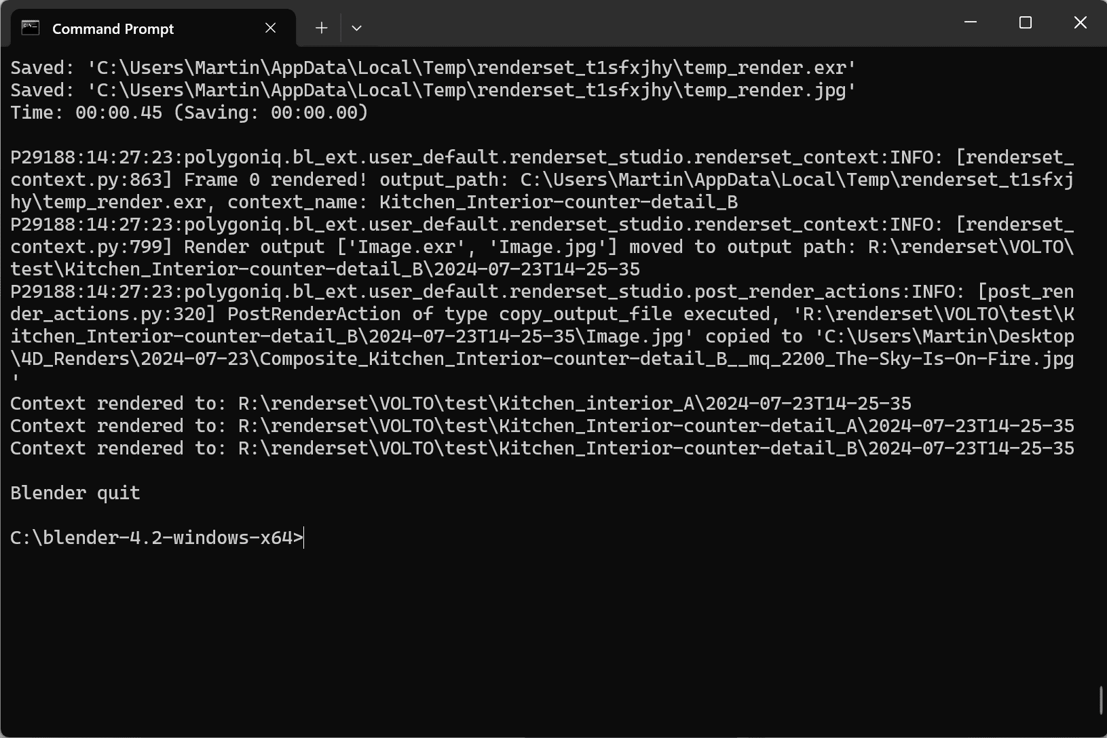Click the Command Prompt icon on the tab
Image resolution: width=1107 pixels, height=738 pixels.
30,28
